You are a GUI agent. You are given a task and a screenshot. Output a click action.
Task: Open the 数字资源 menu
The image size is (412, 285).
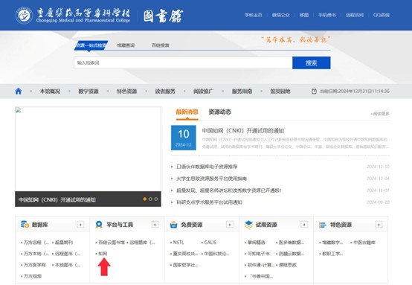click(88, 92)
